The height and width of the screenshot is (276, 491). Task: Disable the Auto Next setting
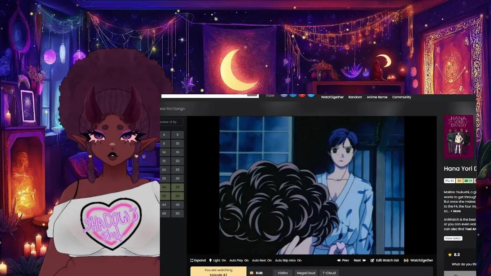269,260
